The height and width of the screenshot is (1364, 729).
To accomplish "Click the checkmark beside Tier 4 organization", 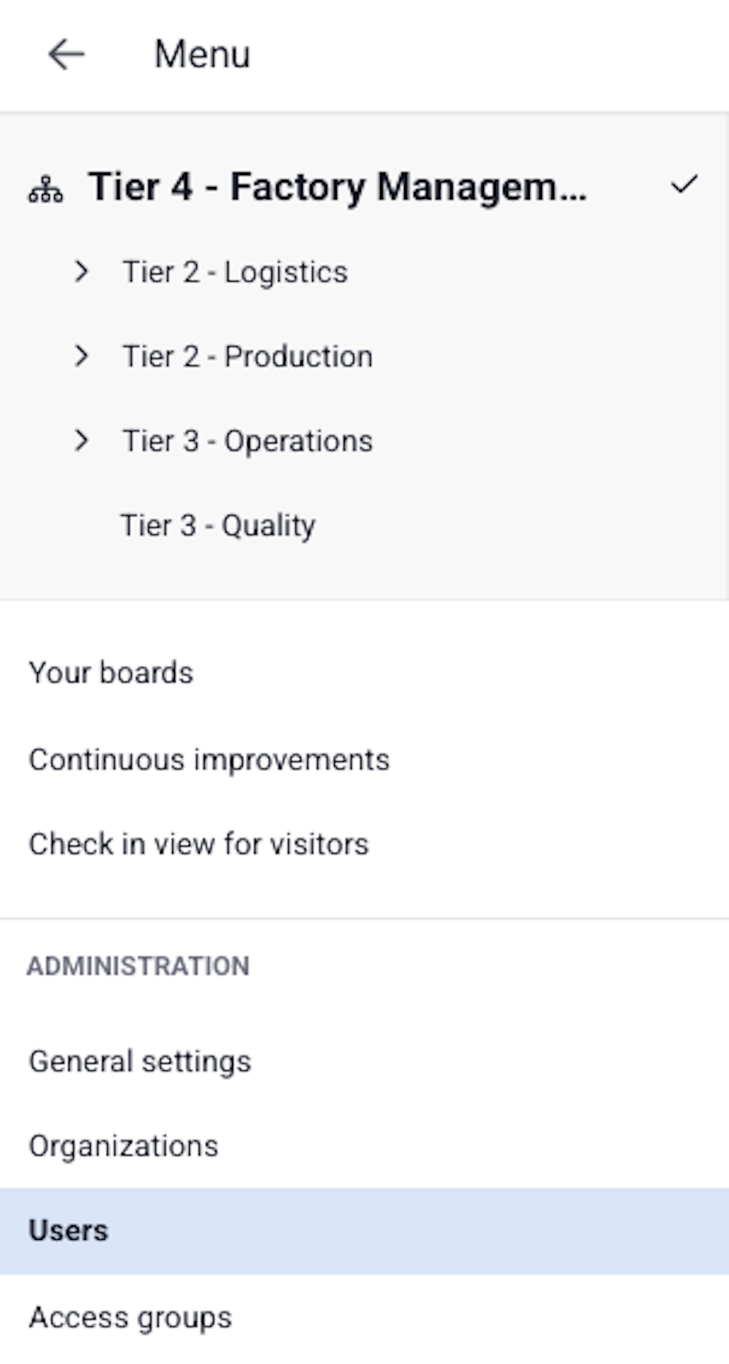I will (x=684, y=185).
